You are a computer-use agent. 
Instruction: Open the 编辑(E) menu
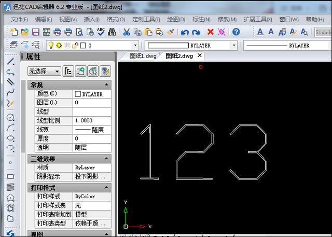(x=44, y=20)
